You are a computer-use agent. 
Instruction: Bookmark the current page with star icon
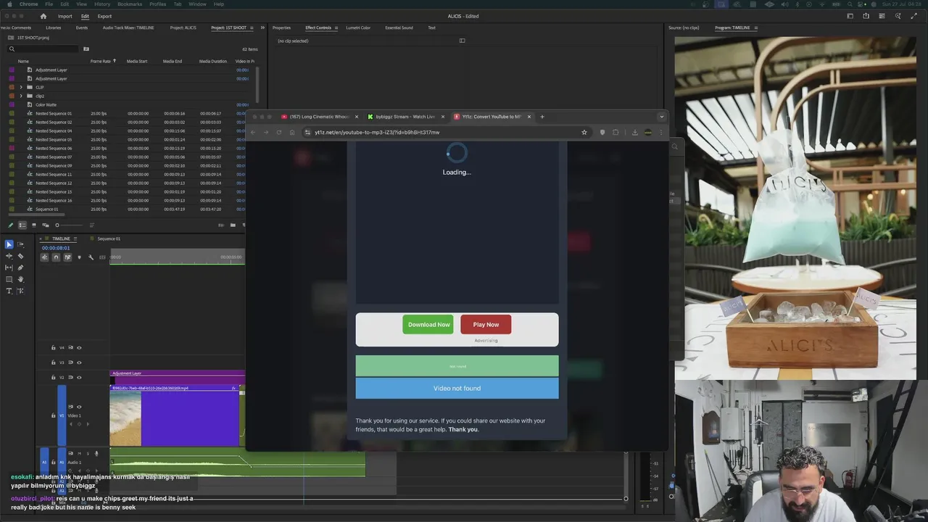584,132
